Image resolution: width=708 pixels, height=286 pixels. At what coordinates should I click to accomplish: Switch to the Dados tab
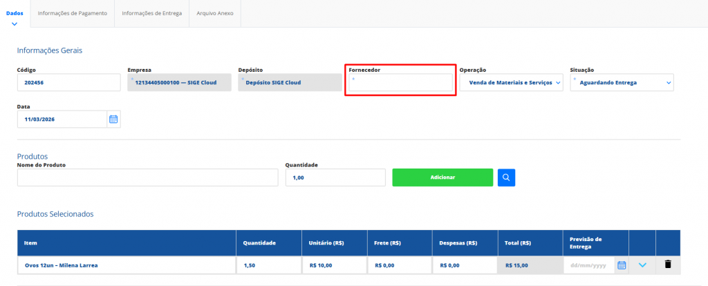point(15,13)
